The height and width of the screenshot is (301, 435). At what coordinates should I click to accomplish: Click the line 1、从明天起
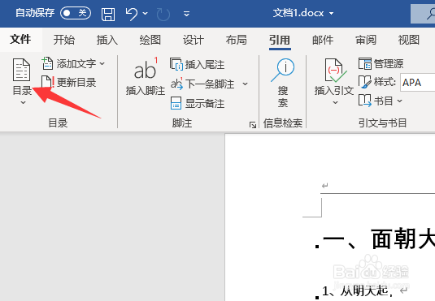point(357,290)
